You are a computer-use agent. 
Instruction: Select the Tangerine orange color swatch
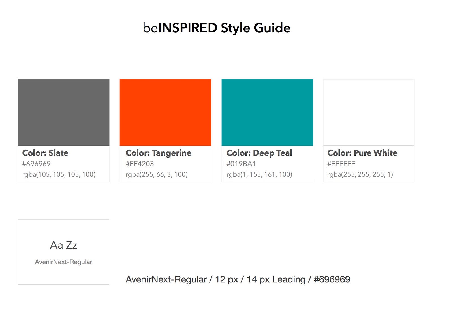[x=165, y=112]
